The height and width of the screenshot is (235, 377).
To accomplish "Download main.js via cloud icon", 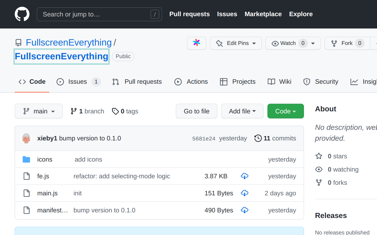I will point(244,193).
